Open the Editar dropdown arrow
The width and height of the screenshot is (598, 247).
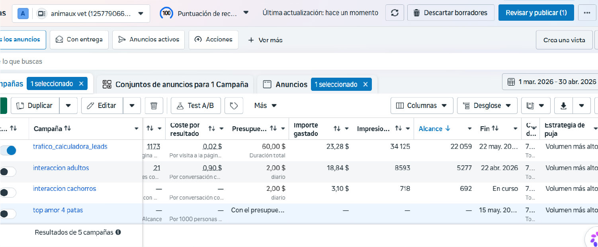click(132, 106)
